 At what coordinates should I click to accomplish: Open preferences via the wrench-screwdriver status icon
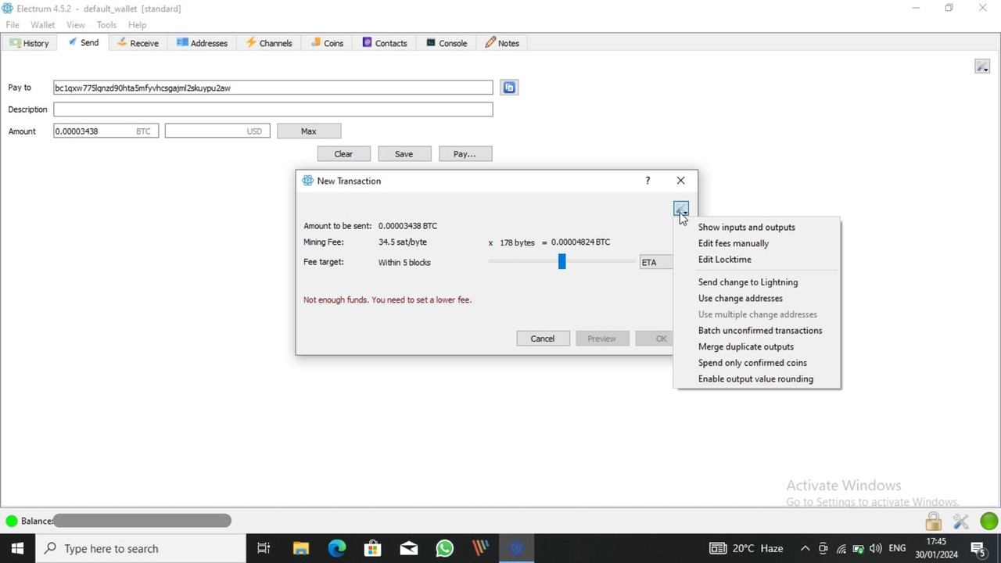point(961,521)
